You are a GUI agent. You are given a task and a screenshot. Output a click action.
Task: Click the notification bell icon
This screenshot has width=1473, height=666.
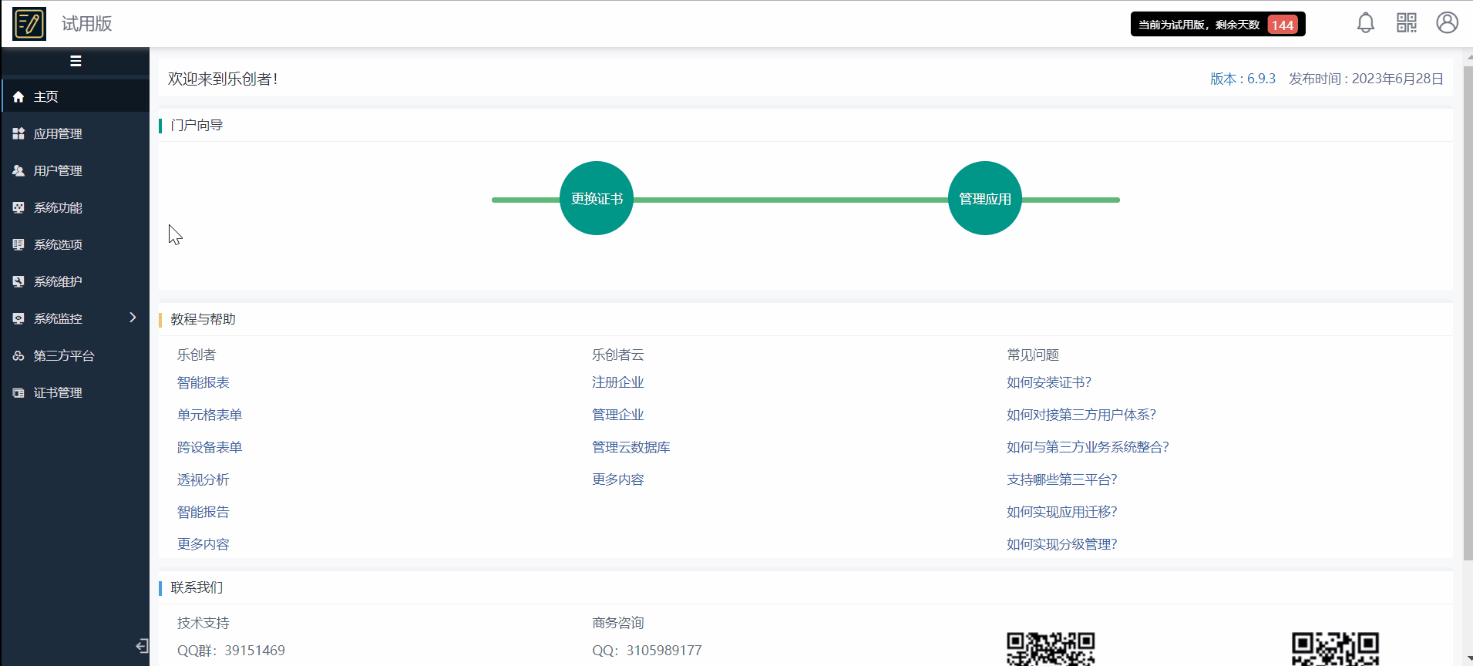[1365, 23]
